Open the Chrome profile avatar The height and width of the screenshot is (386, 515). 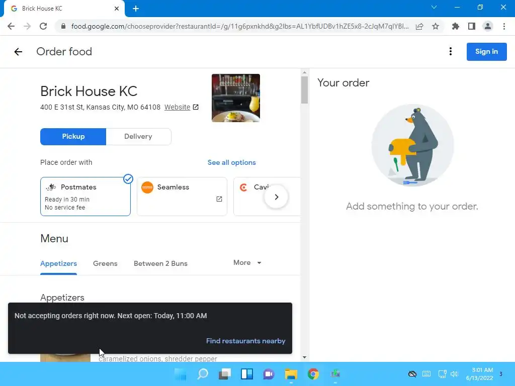tap(488, 26)
